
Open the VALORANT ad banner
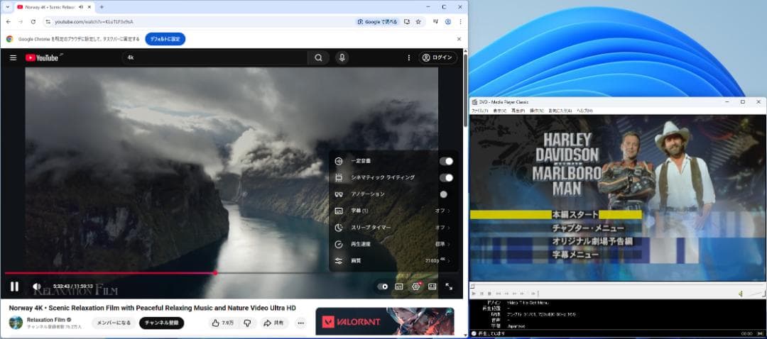tap(385, 321)
